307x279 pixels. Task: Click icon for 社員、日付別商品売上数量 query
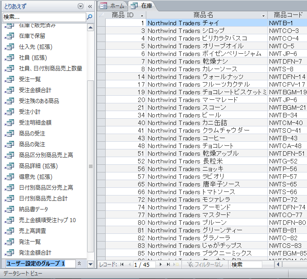pos(9,69)
